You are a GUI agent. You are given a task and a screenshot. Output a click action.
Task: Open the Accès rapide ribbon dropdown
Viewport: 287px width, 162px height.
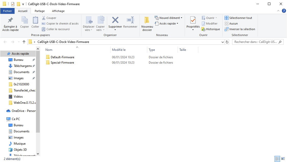pos(166,24)
